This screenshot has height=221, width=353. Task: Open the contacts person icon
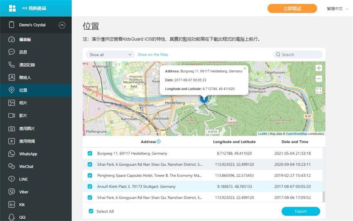(12, 77)
